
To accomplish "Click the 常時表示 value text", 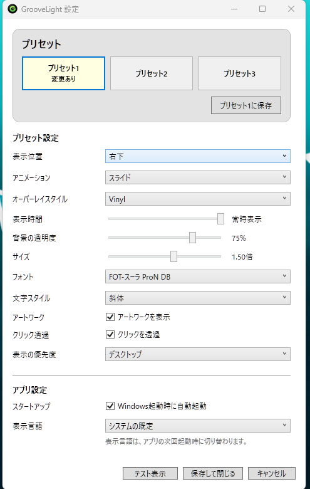I will pos(247,219).
